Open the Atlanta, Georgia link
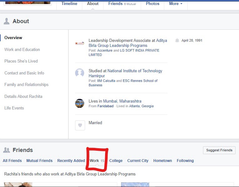Viewport: 239px width, 187px height. tap(141, 106)
